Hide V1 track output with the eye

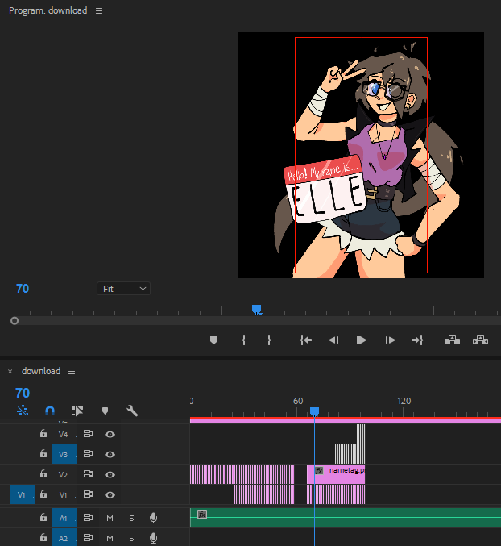(x=110, y=495)
